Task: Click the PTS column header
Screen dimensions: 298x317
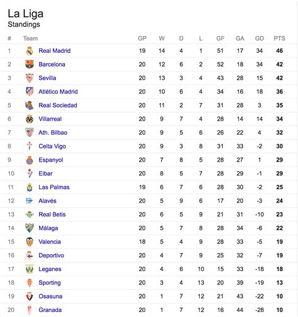Action: point(280,38)
